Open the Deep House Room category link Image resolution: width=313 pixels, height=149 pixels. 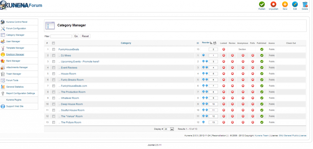(x=72, y=104)
